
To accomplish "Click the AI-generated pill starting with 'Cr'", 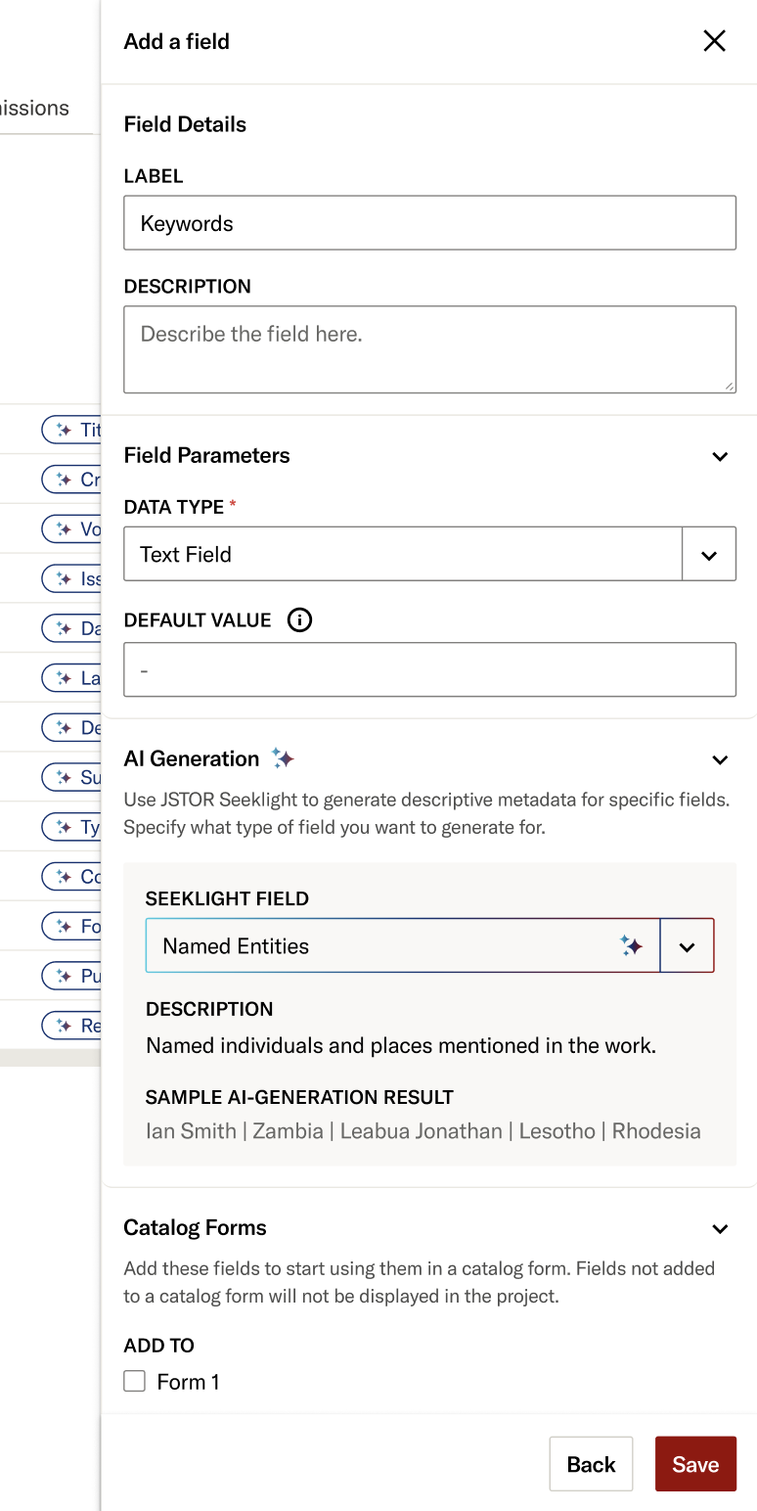I will [x=72, y=480].
